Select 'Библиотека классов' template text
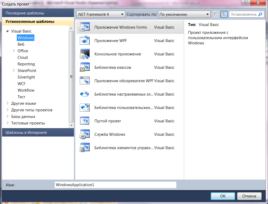Viewport: 268px width, 204px height. pos(113,67)
